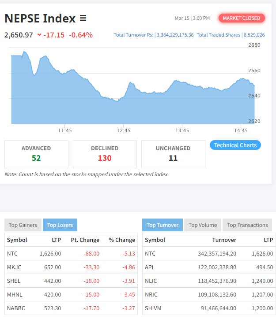Open NTC symbol in Top Losers table
Image resolution: width=276 pixels, height=319 pixels.
point(12,254)
